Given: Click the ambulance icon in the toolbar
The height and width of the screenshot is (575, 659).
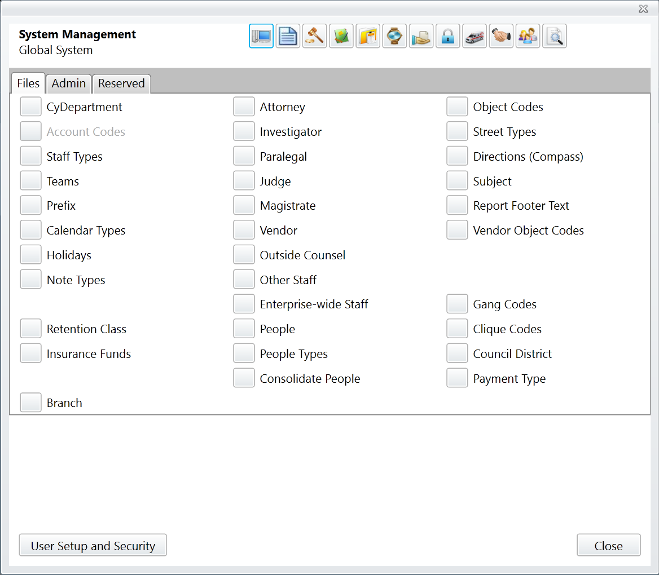Looking at the screenshot, I should [475, 36].
